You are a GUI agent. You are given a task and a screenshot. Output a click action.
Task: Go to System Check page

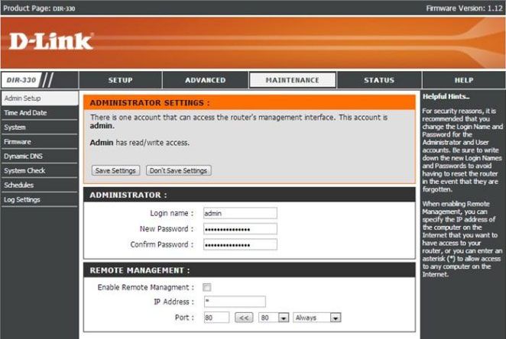[25, 171]
